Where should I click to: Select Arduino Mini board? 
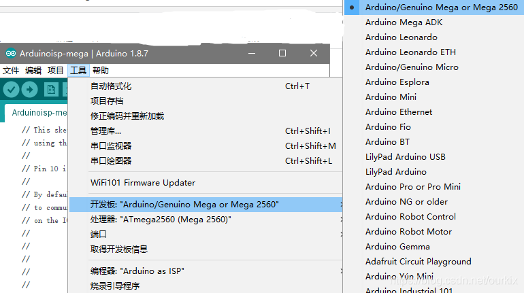pos(434,97)
